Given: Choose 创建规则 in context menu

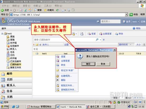Looking at the screenshot, I should pyautogui.click(x=66, y=76).
